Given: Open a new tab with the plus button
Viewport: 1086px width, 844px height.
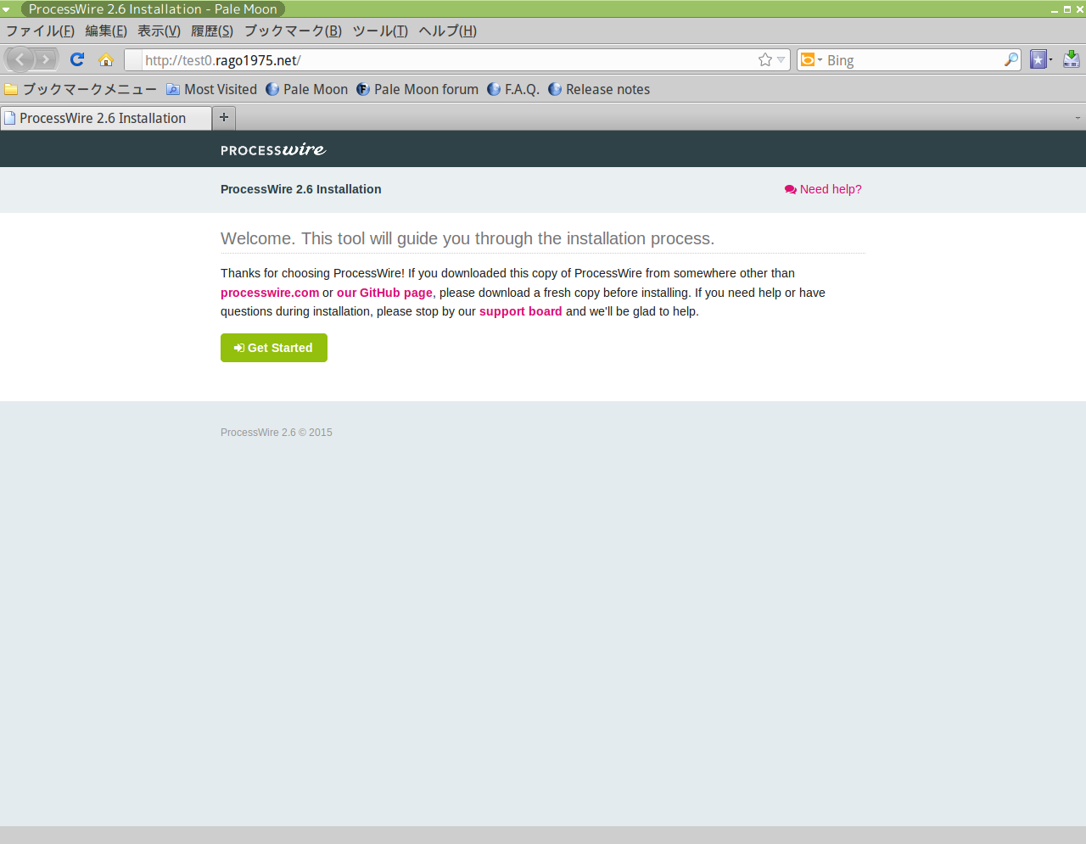Looking at the screenshot, I should coord(224,117).
